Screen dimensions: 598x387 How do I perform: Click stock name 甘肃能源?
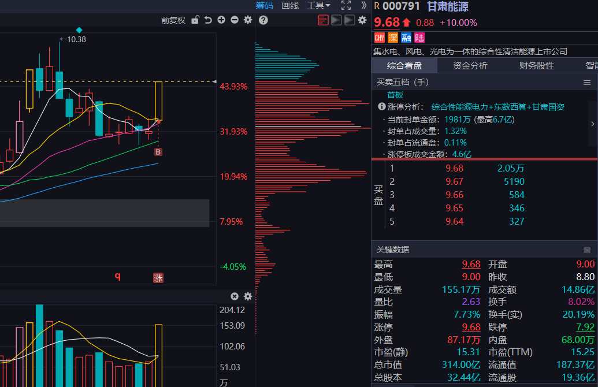click(447, 6)
